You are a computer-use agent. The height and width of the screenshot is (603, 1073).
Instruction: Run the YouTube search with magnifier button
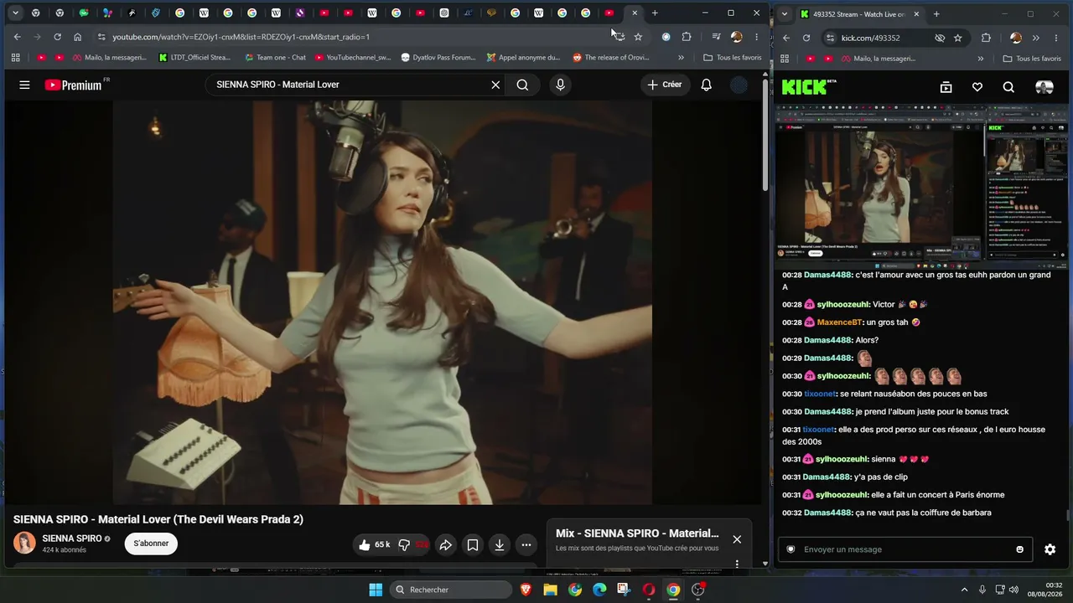point(522,85)
